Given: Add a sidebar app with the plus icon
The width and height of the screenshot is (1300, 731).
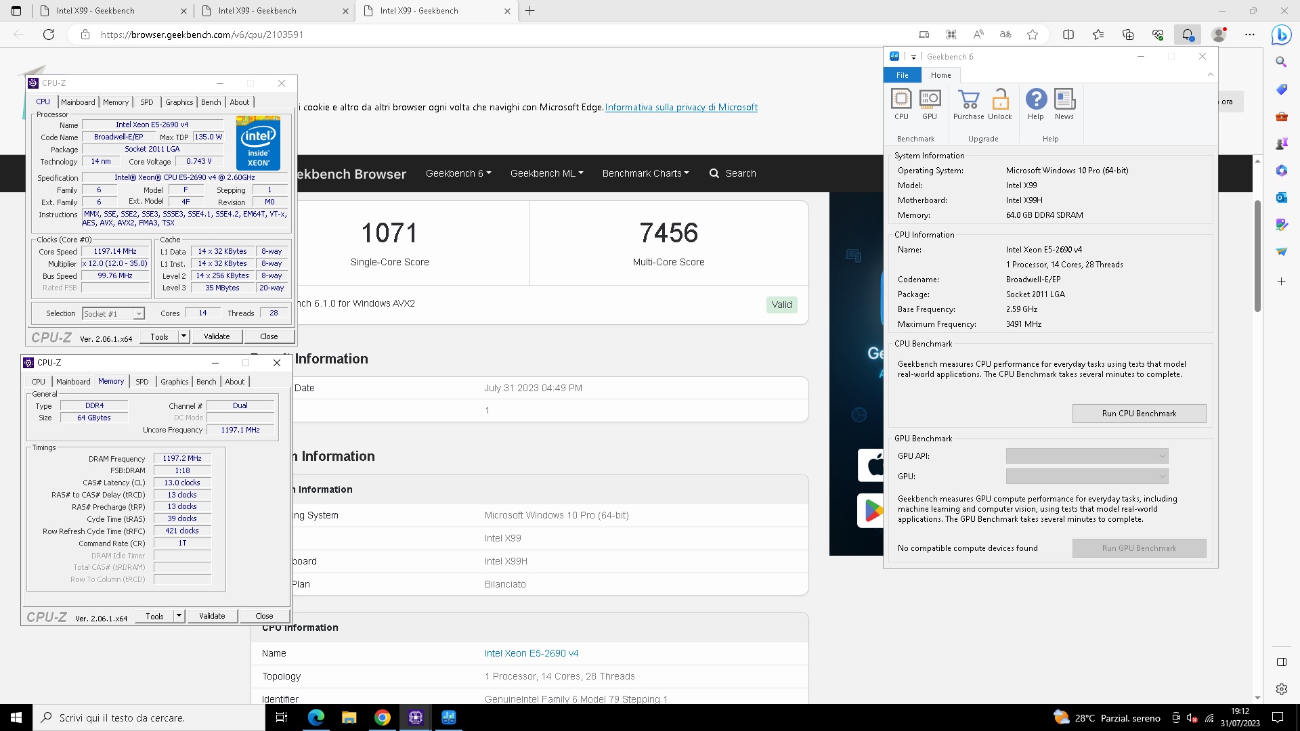Looking at the screenshot, I should tap(1281, 281).
